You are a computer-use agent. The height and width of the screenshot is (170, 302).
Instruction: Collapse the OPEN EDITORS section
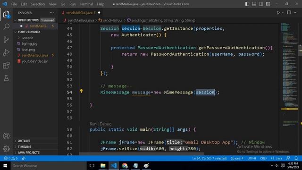[28, 20]
